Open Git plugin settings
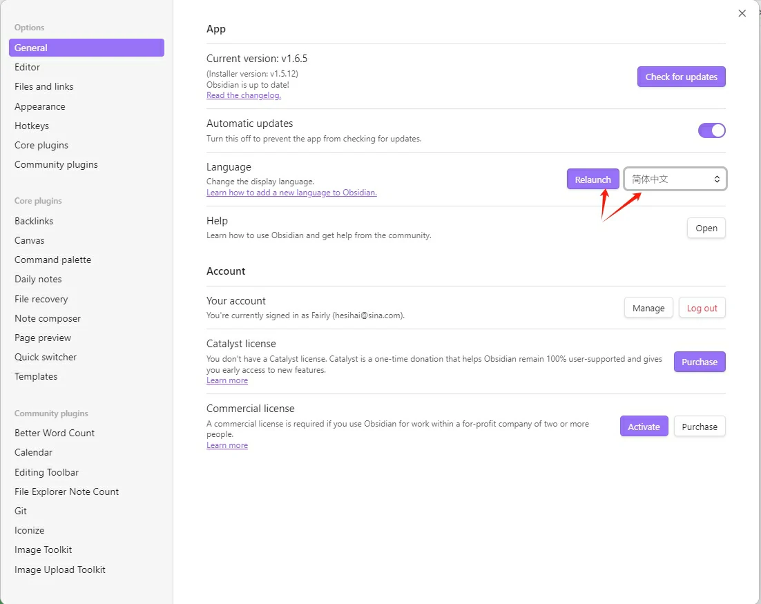This screenshot has width=761, height=604. pyautogui.click(x=21, y=511)
